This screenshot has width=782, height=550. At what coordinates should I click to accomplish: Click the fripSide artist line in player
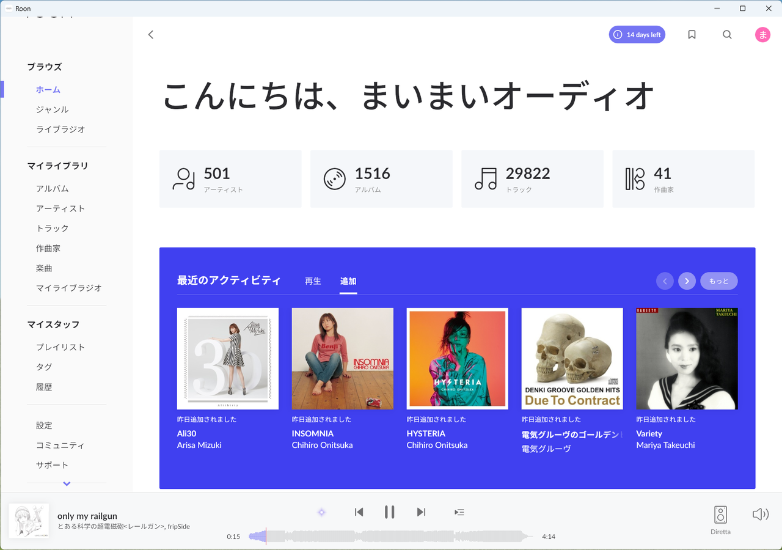123,527
